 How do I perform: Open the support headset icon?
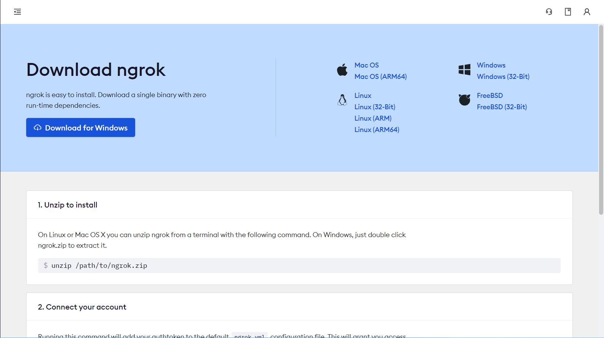coord(549,12)
